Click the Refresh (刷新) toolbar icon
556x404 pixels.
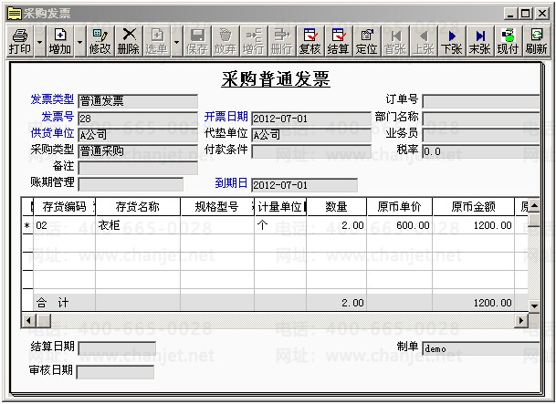coord(537,40)
